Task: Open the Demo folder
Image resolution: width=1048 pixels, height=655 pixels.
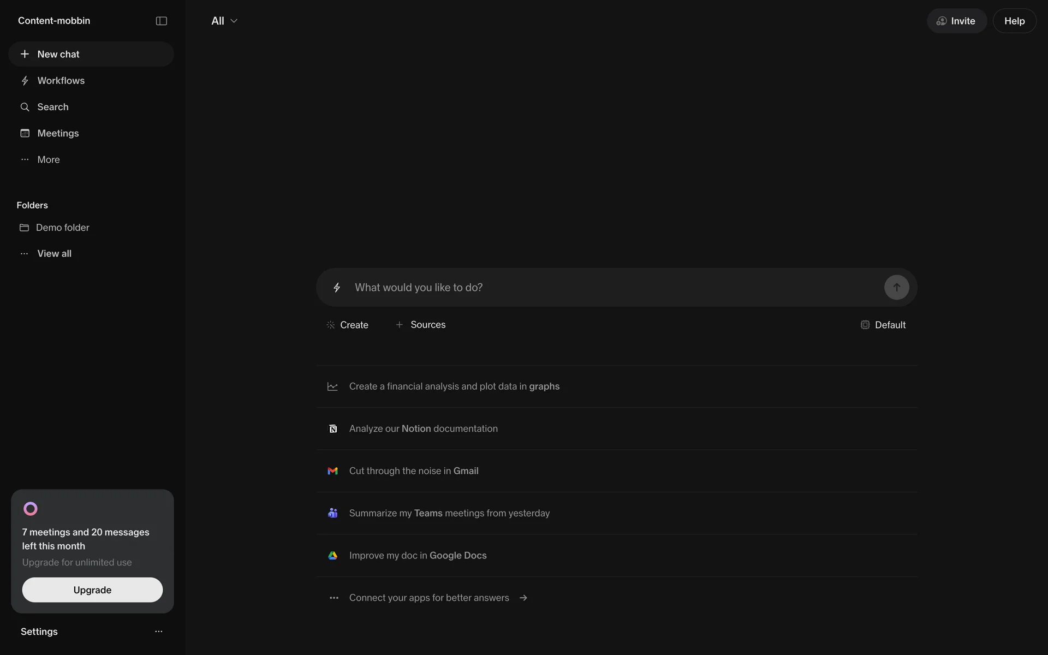Action: [62, 228]
